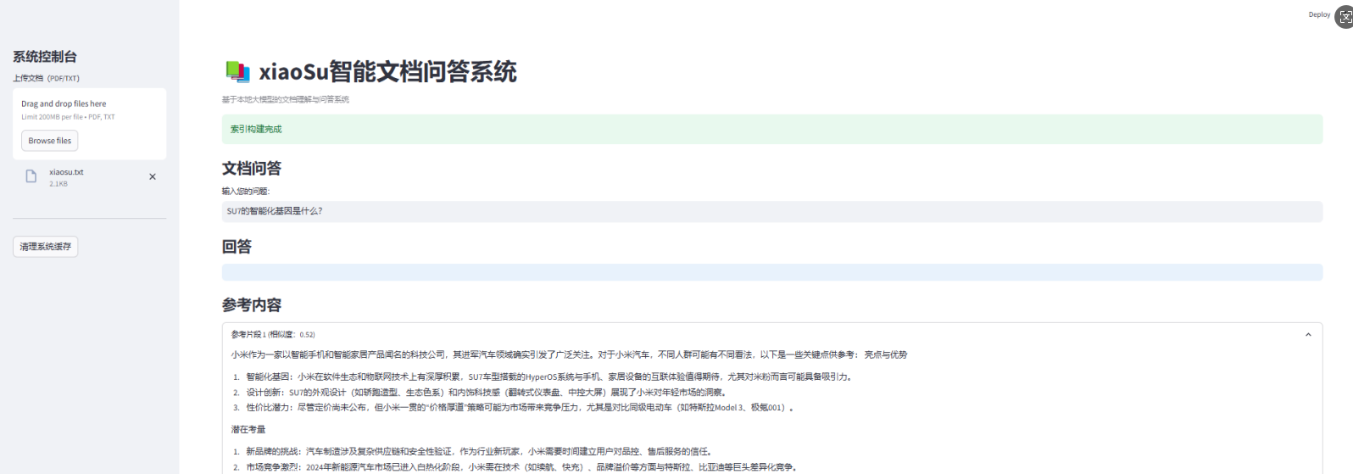Viewport: 1353px width, 474px height.
Task: Click the xiaosu.txt file name
Action: tap(66, 172)
